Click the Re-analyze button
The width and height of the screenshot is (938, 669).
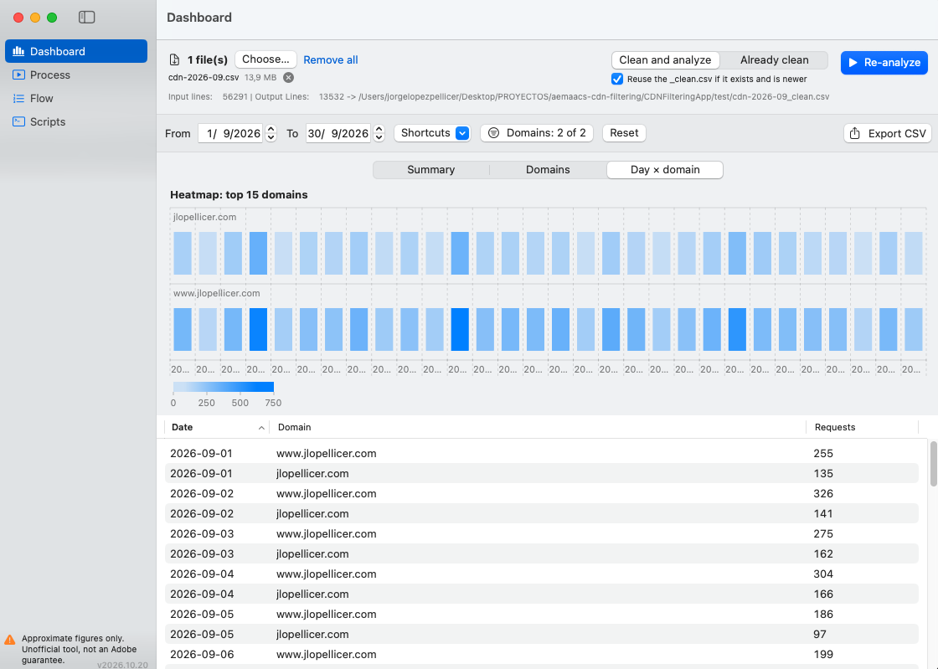[x=884, y=63]
